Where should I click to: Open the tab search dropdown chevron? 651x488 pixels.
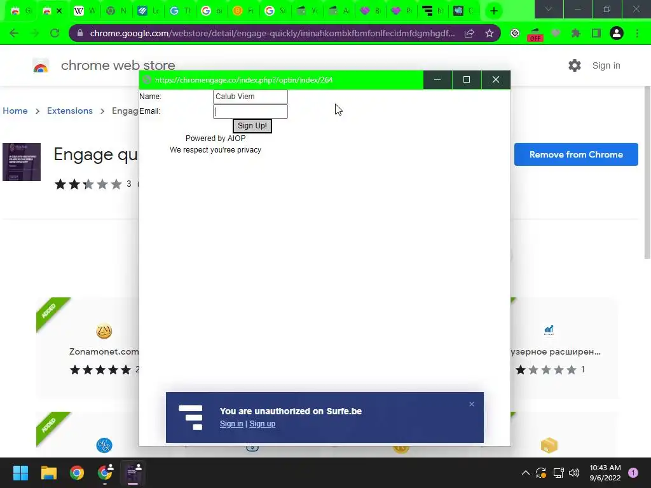[x=549, y=9]
